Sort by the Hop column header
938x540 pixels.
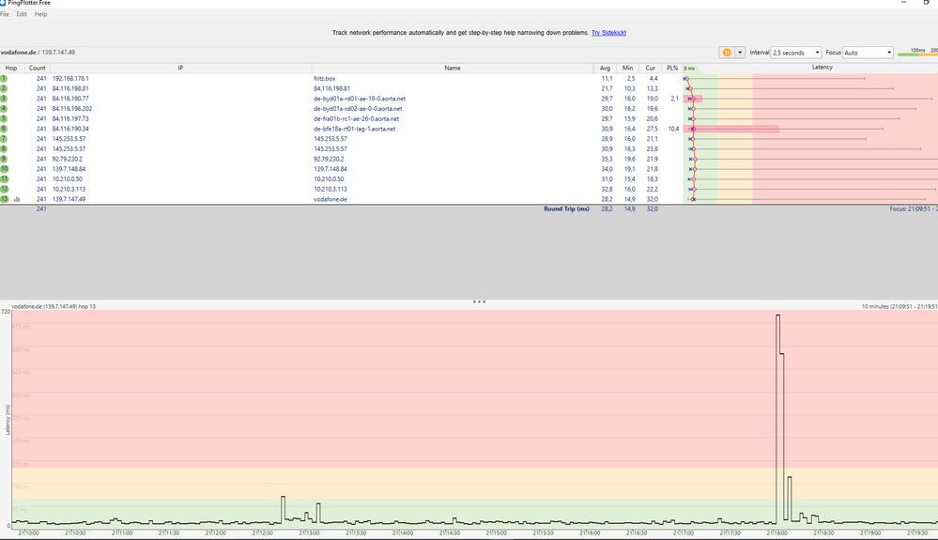click(11, 69)
